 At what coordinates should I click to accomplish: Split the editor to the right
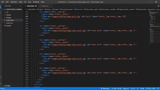(x=158, y=6)
